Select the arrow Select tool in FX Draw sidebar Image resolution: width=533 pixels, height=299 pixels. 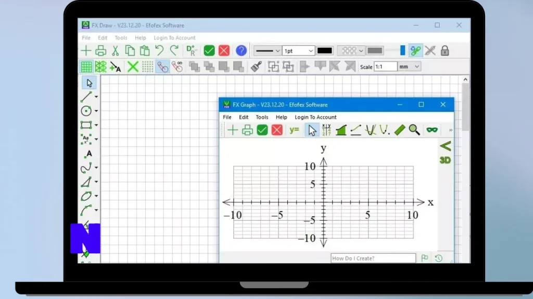[x=89, y=83]
